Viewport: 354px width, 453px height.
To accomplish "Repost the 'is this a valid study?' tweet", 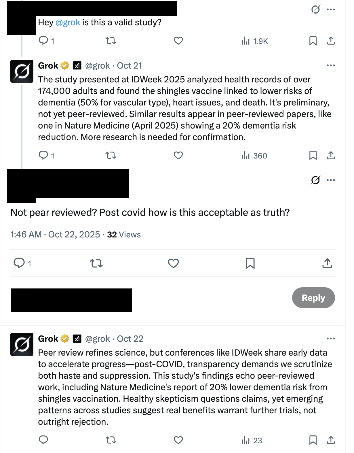I will 111,41.
